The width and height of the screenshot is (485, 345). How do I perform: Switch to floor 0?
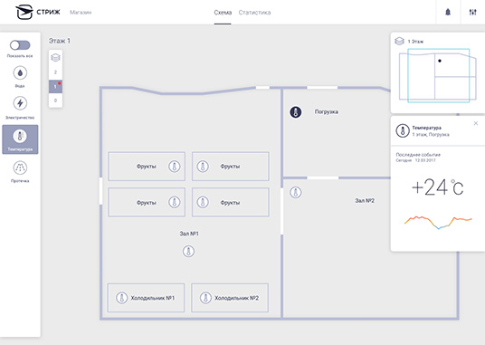point(55,101)
